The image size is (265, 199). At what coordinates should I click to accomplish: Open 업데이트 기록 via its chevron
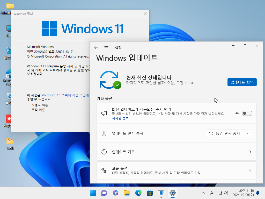(250, 152)
